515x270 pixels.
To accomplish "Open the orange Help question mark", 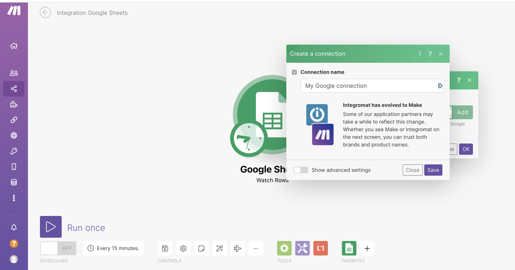I will pos(14,244).
